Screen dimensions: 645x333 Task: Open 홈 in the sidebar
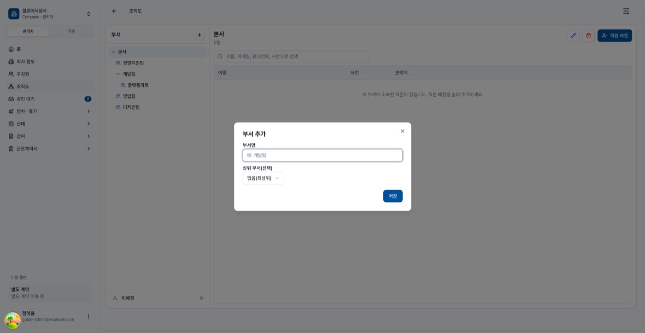coord(50,49)
